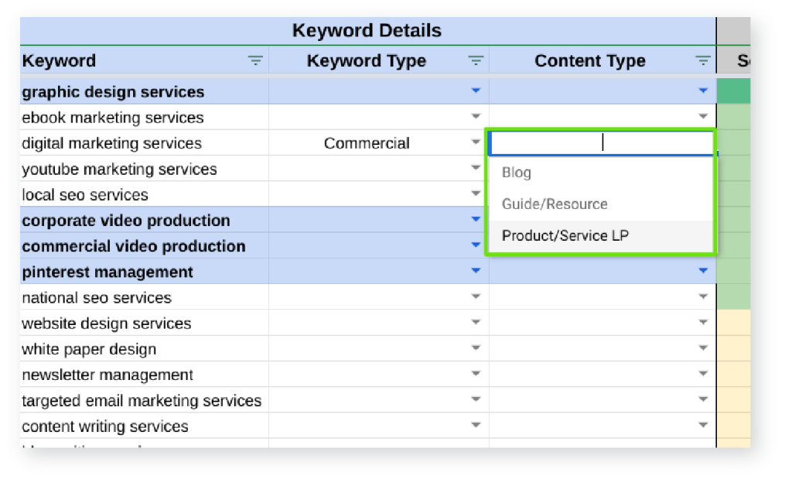This screenshot has width=792, height=493.
Task: Open Keyword Type dropdown for graphic design services
Action: coord(476,91)
